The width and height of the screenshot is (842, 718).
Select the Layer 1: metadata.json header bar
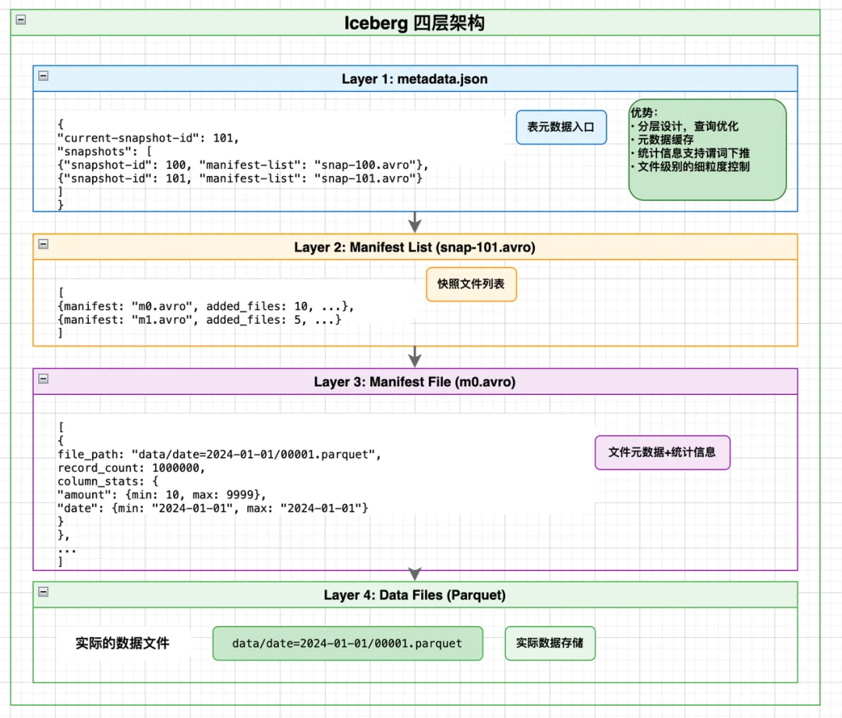[414, 79]
